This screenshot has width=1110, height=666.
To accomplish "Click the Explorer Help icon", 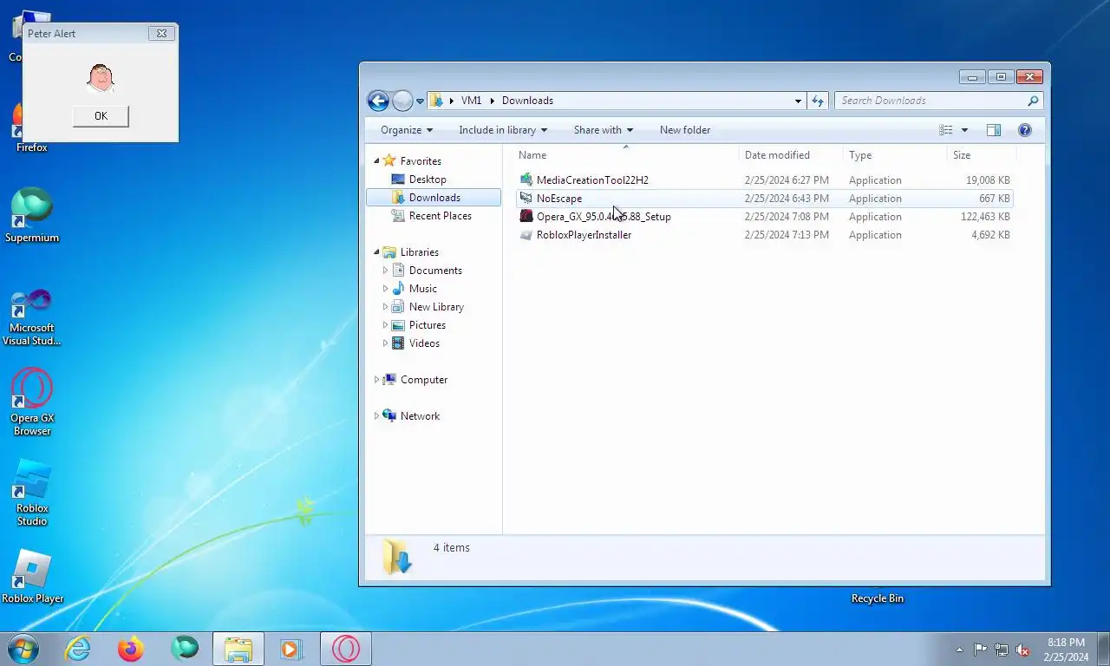I will 1025,130.
